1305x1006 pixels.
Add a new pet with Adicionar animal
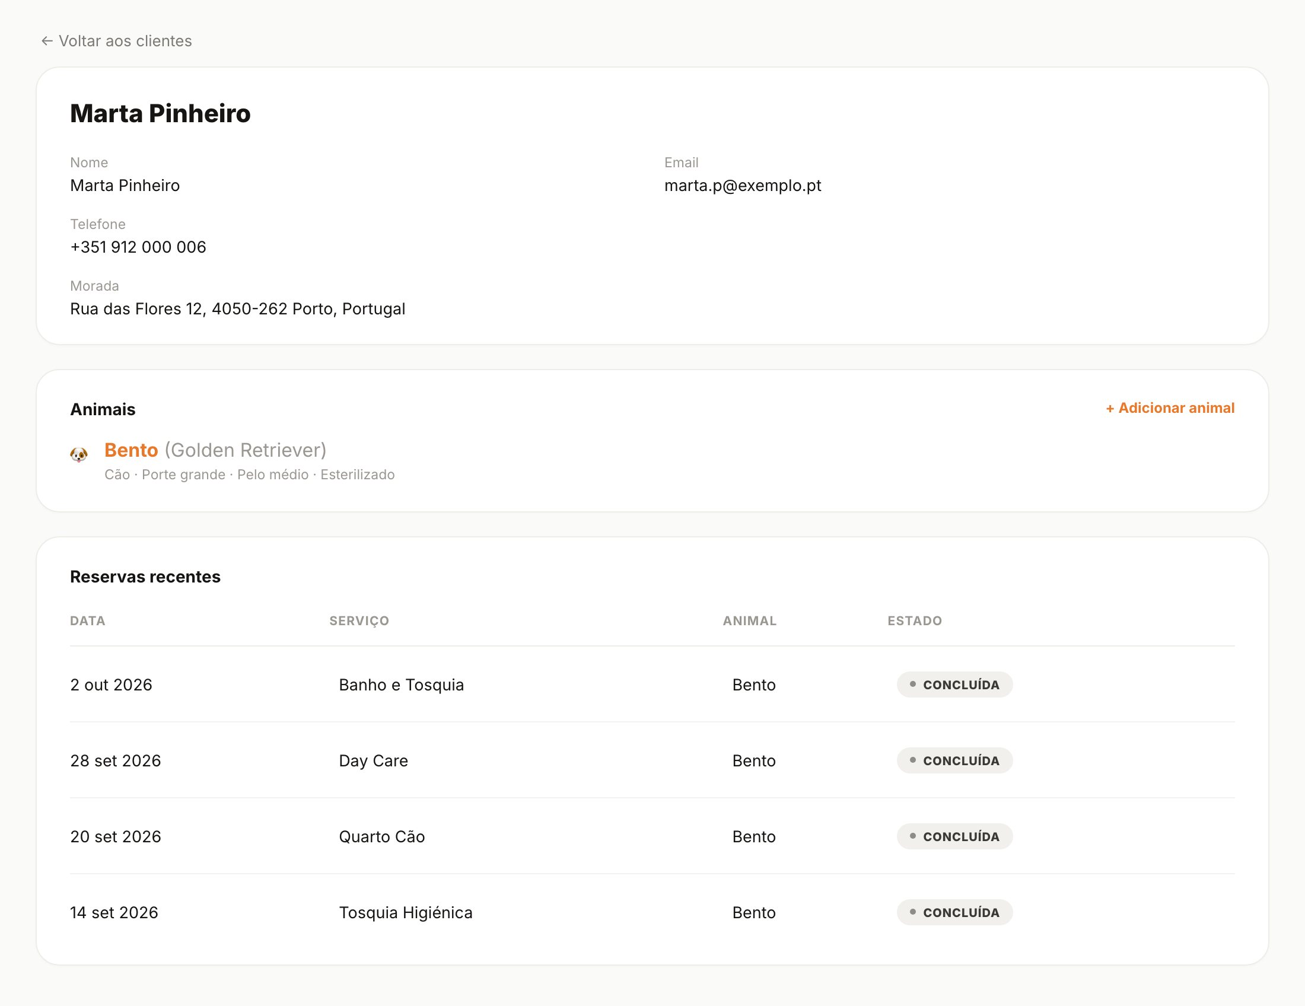(x=1170, y=408)
